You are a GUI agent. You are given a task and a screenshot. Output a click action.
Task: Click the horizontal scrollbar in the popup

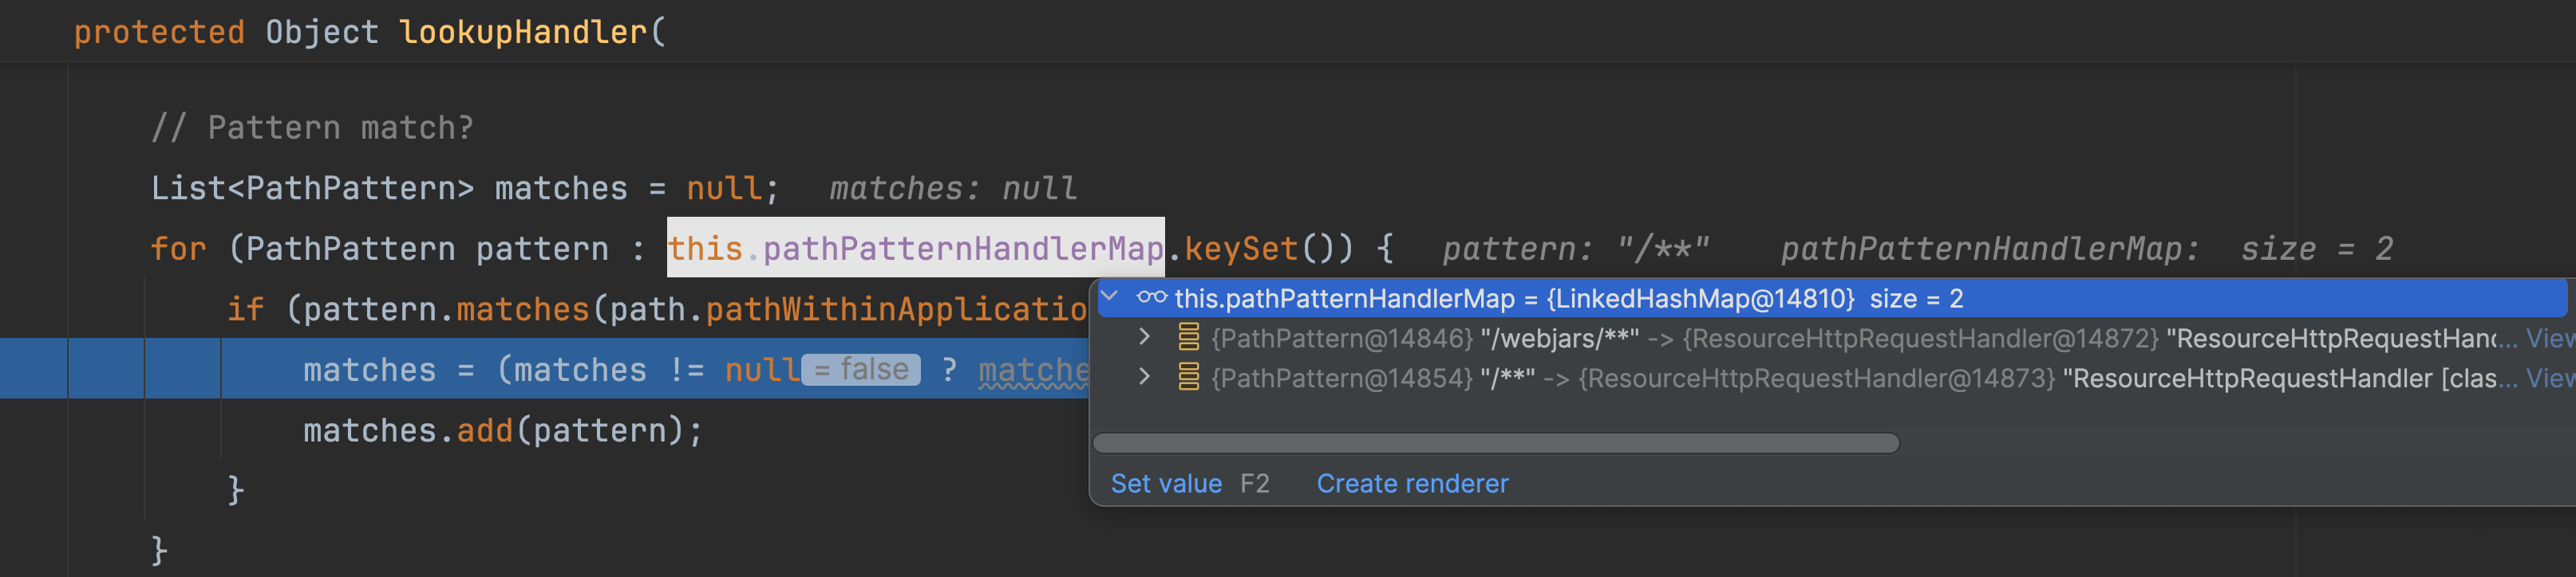pyautogui.click(x=1495, y=443)
